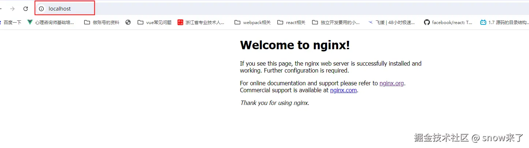Follow the nginx.com commercial support link

[x=343, y=90]
